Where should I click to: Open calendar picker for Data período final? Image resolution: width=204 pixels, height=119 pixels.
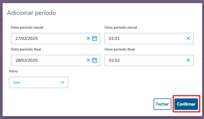(95, 60)
